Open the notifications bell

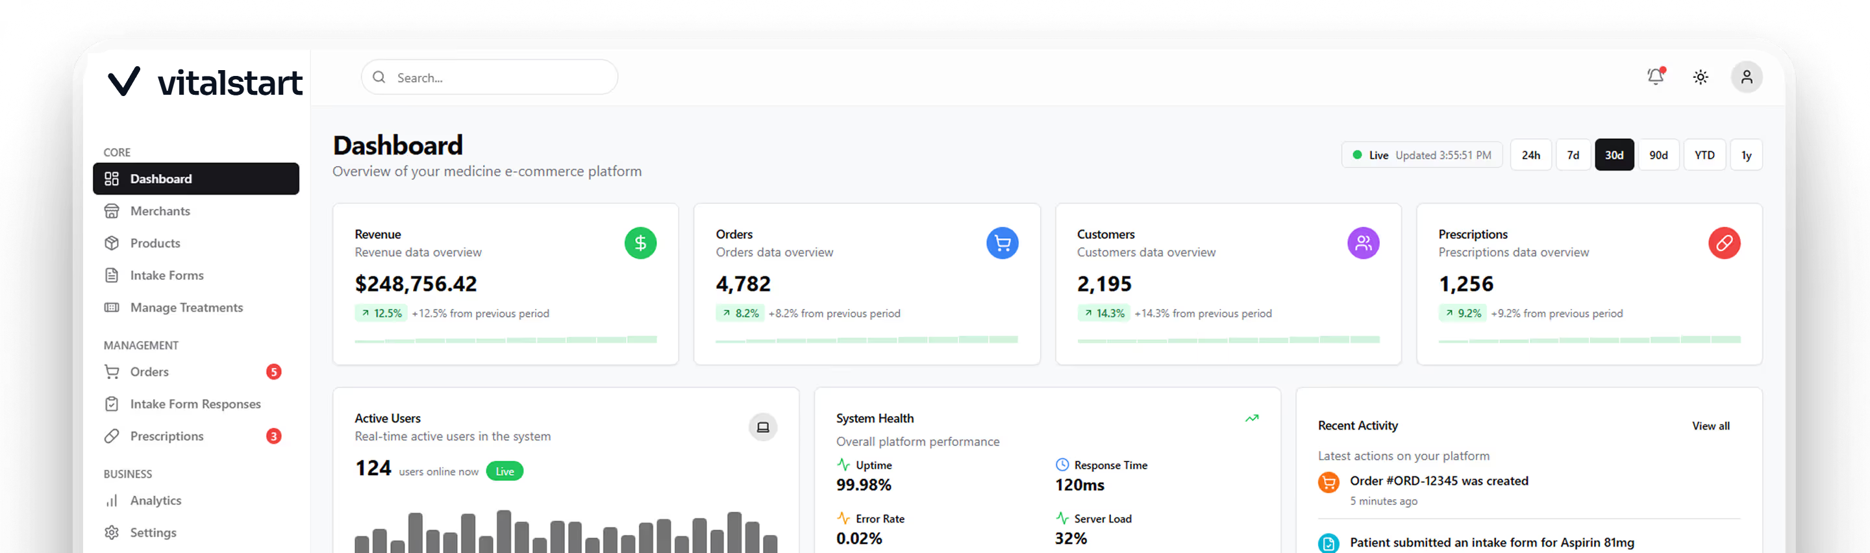[x=1655, y=77]
